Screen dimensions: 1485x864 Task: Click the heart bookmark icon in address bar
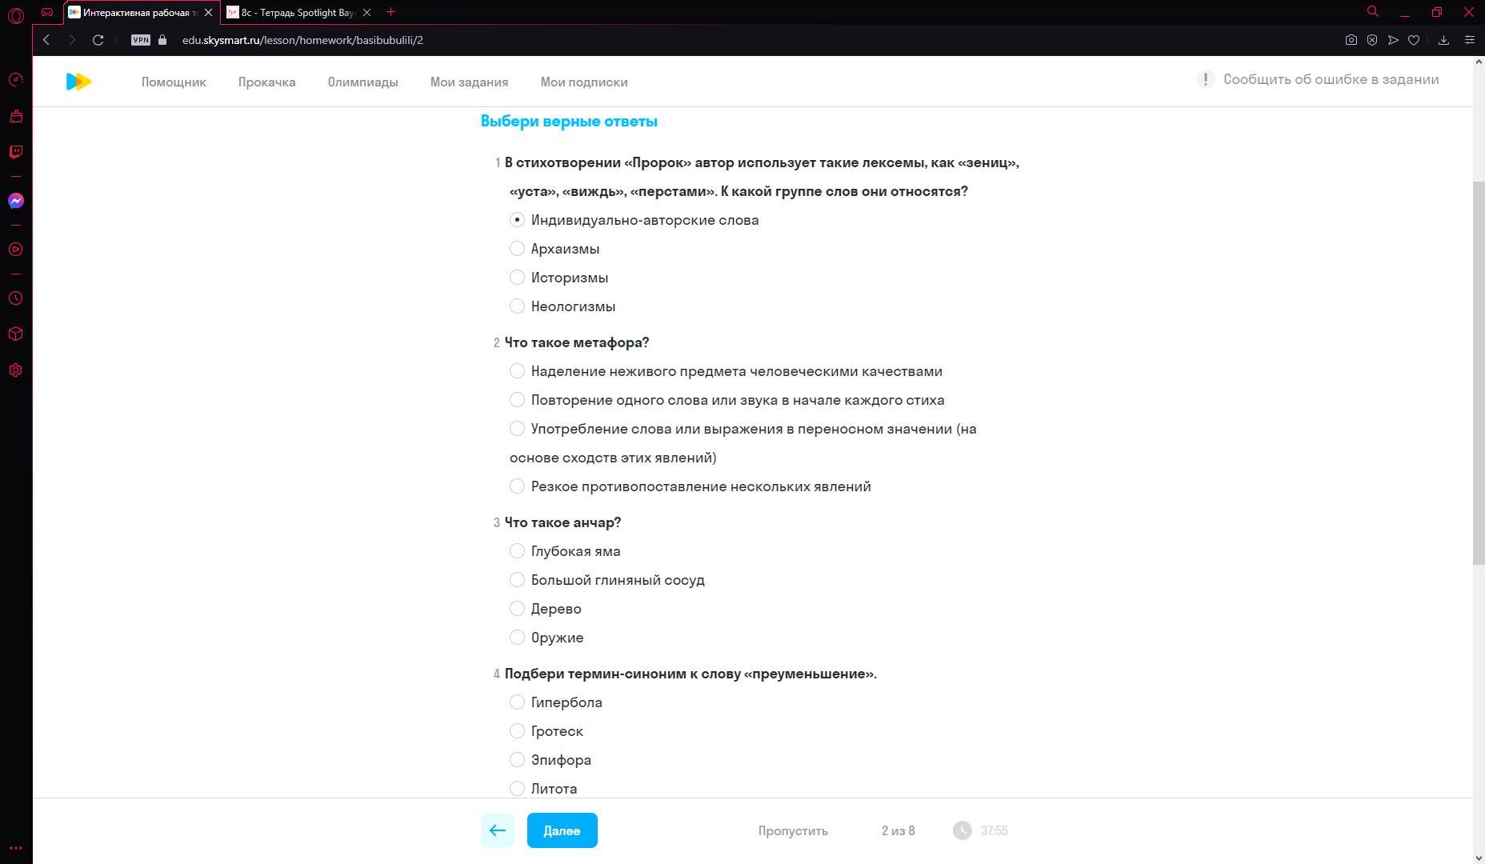point(1414,40)
